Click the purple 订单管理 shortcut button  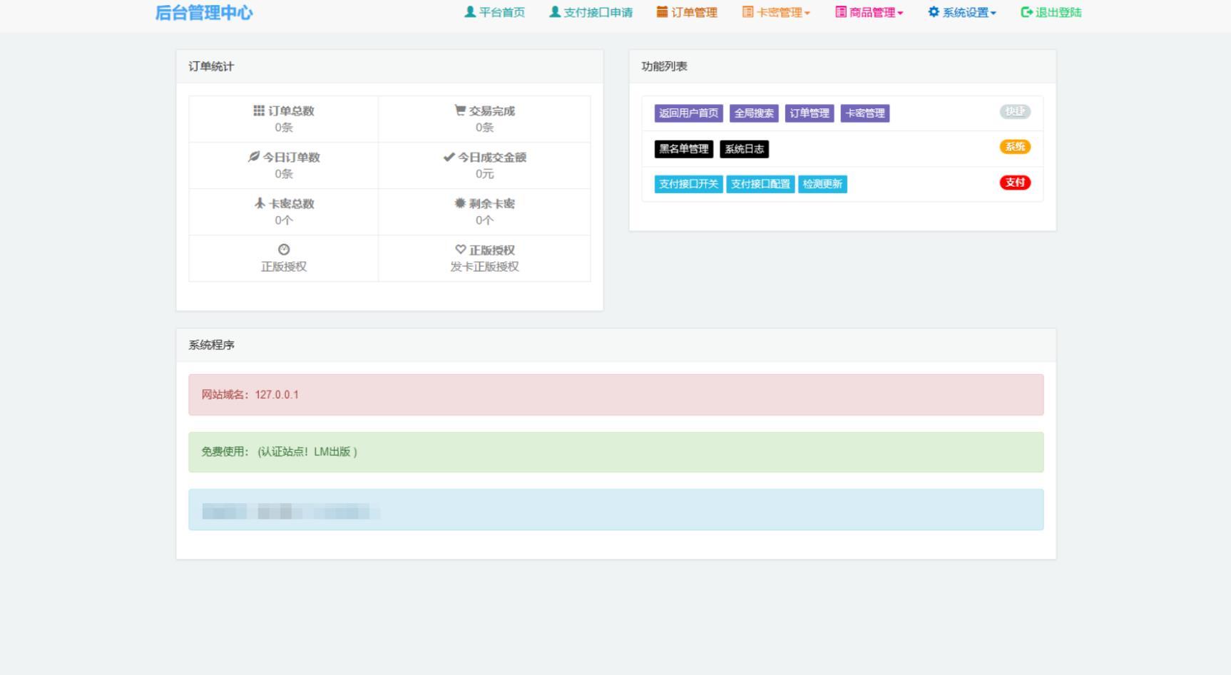809,113
